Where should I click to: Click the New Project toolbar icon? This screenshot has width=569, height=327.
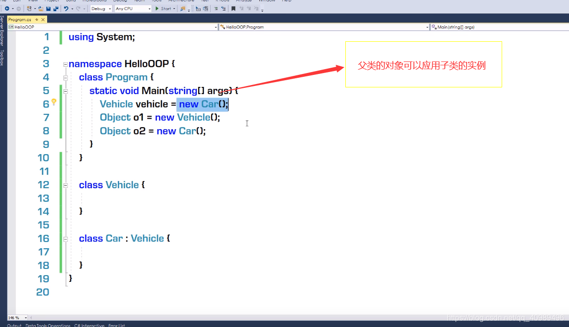tap(29, 9)
